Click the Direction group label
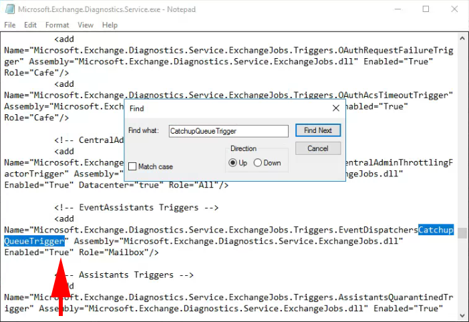 pos(243,148)
